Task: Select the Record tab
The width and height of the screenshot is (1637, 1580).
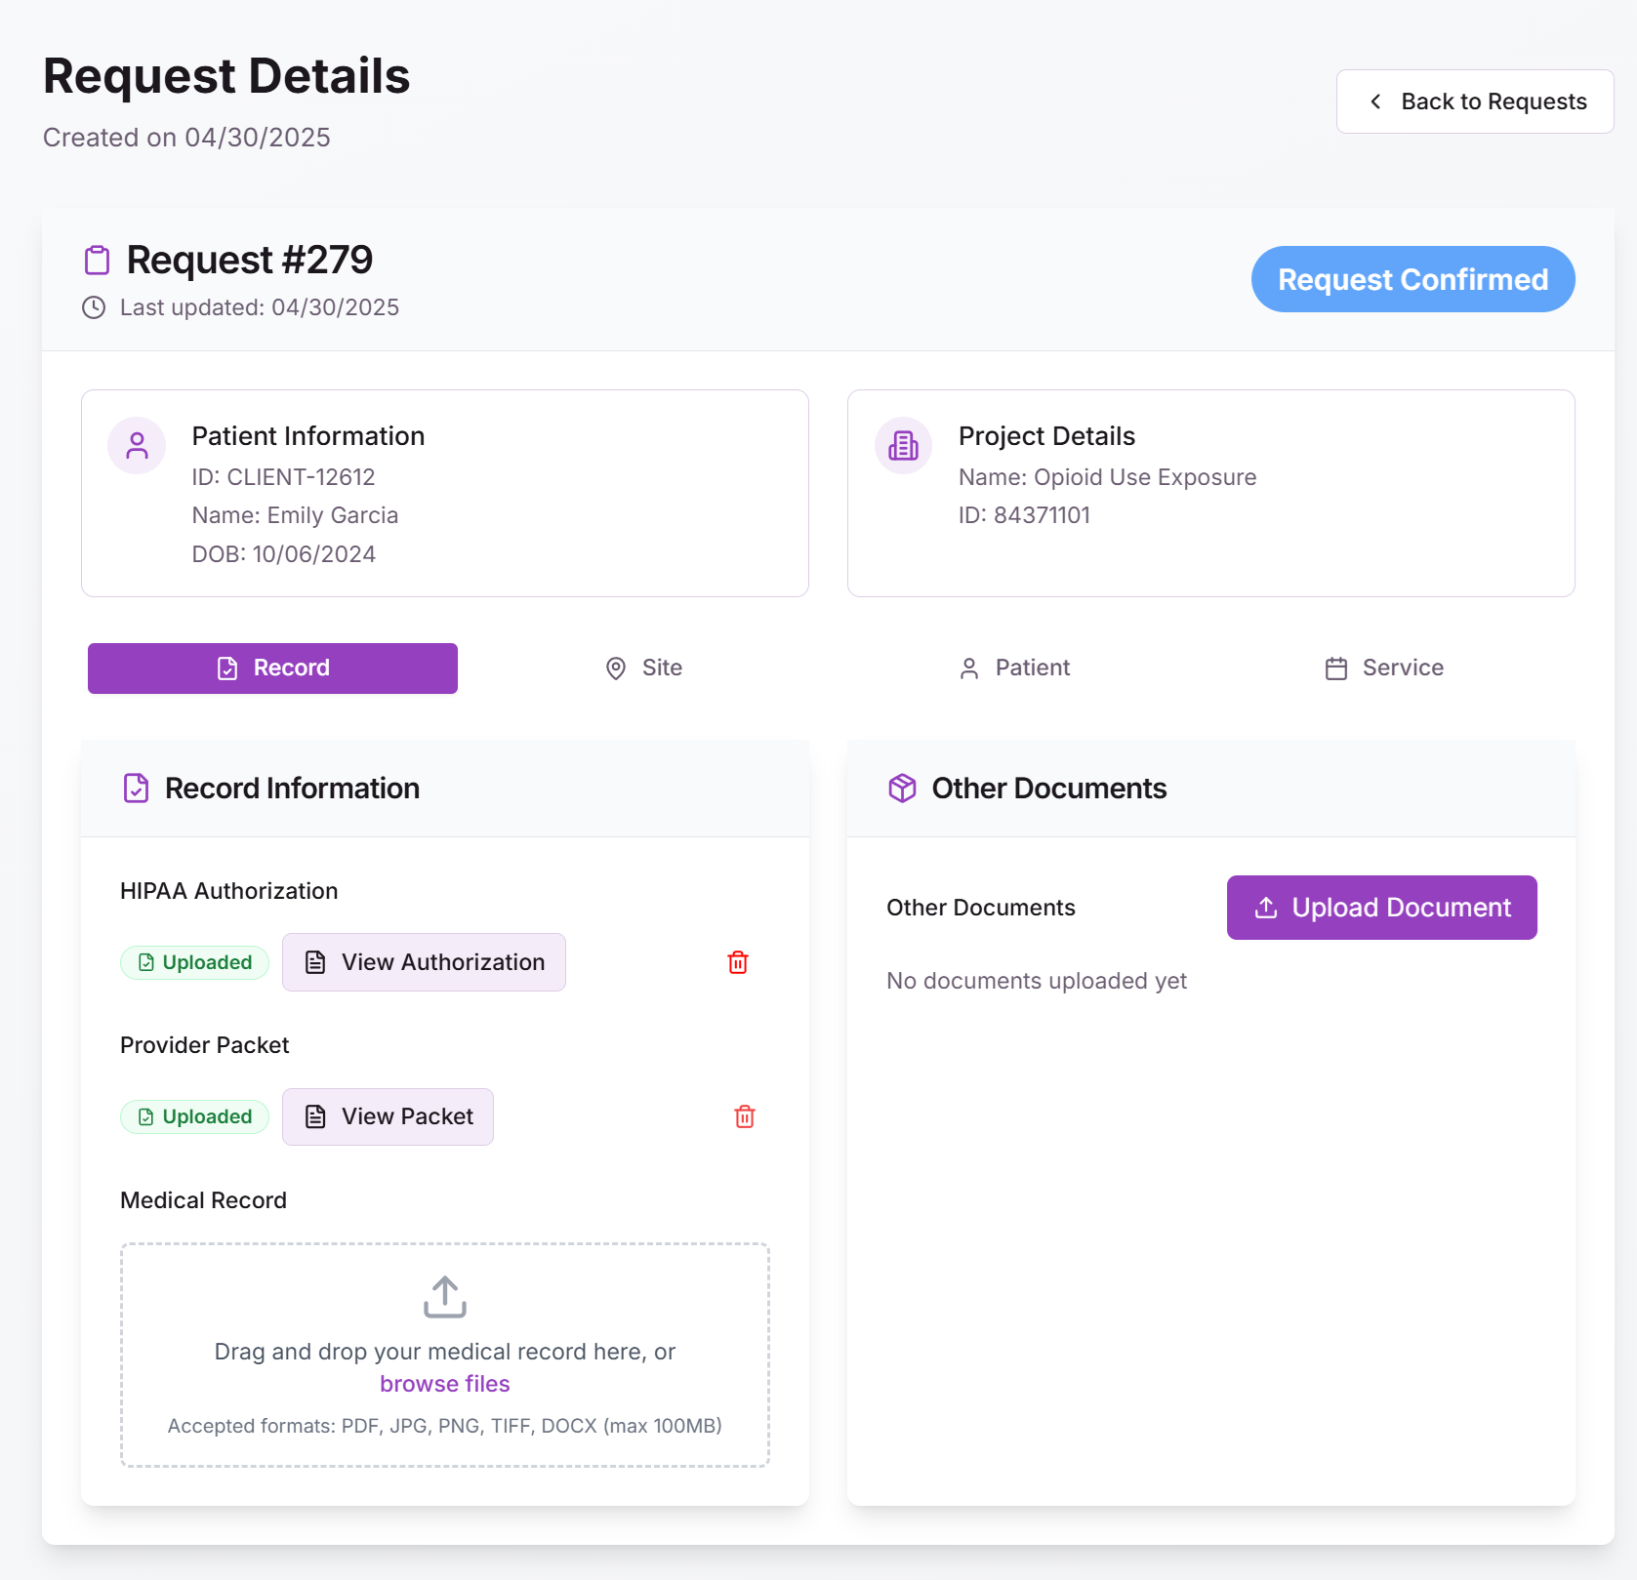Action: coord(272,668)
